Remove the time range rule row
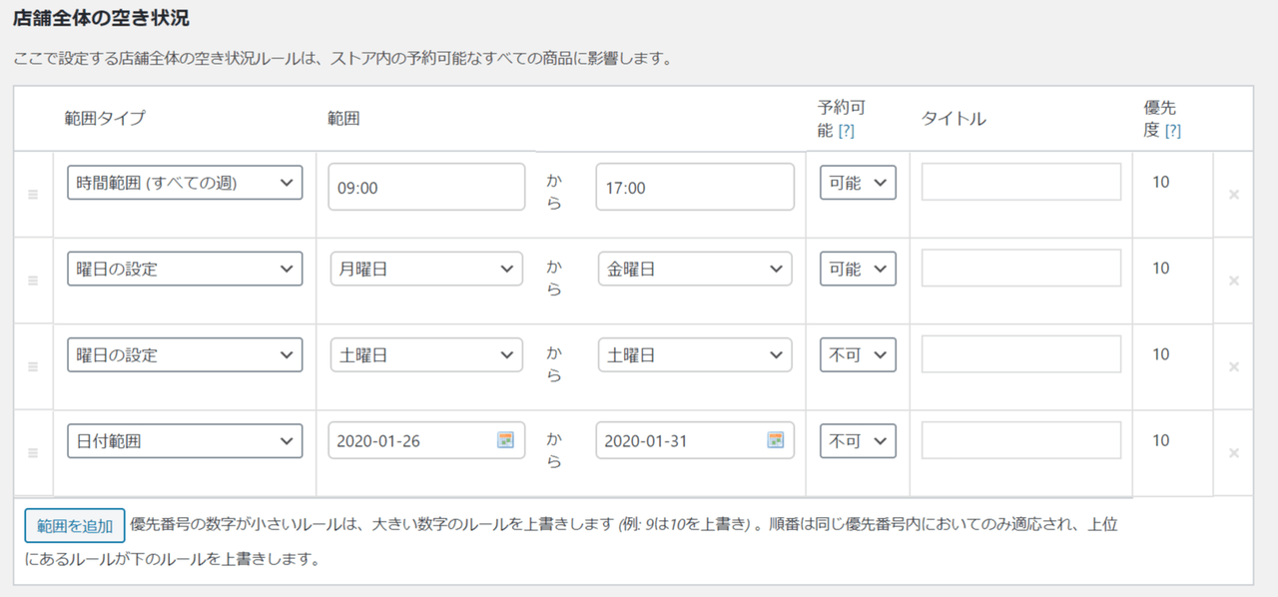 point(1234,195)
